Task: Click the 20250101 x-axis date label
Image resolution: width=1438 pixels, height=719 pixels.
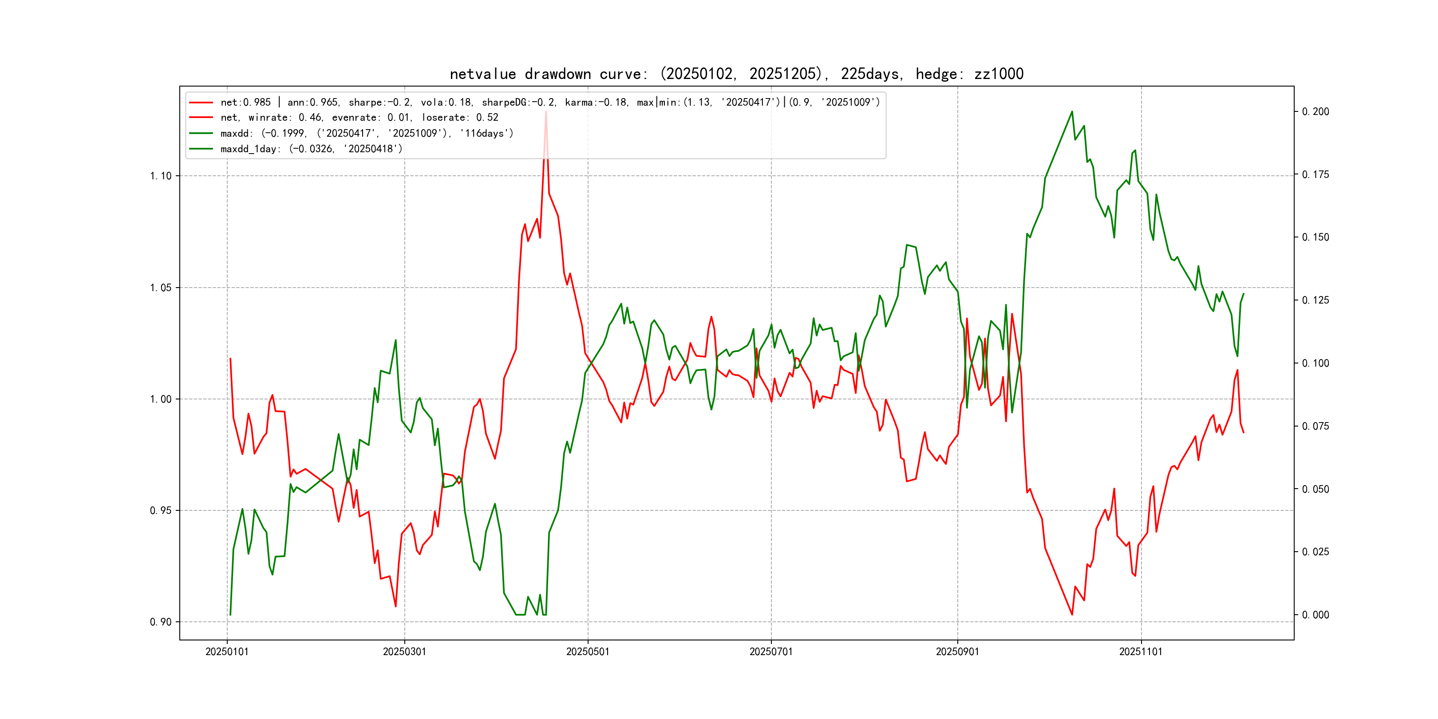Action: coord(227,652)
